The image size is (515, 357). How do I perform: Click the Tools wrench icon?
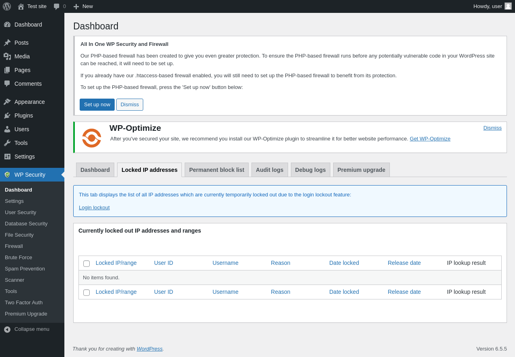[7, 143]
